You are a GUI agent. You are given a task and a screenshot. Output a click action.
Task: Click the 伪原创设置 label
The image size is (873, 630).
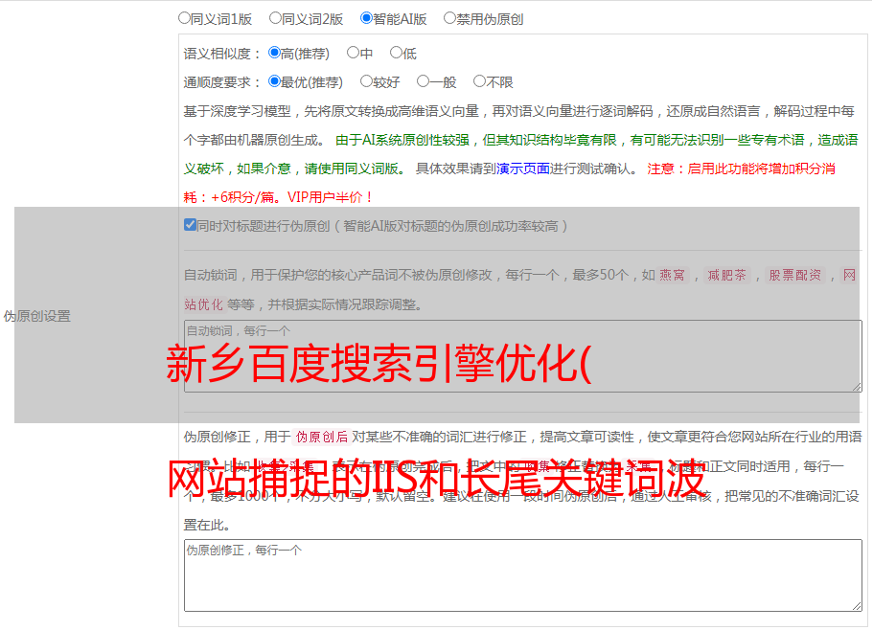tap(37, 316)
